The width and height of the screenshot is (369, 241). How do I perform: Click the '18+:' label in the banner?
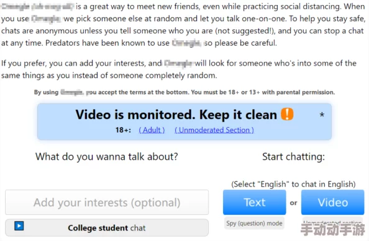[x=123, y=130]
